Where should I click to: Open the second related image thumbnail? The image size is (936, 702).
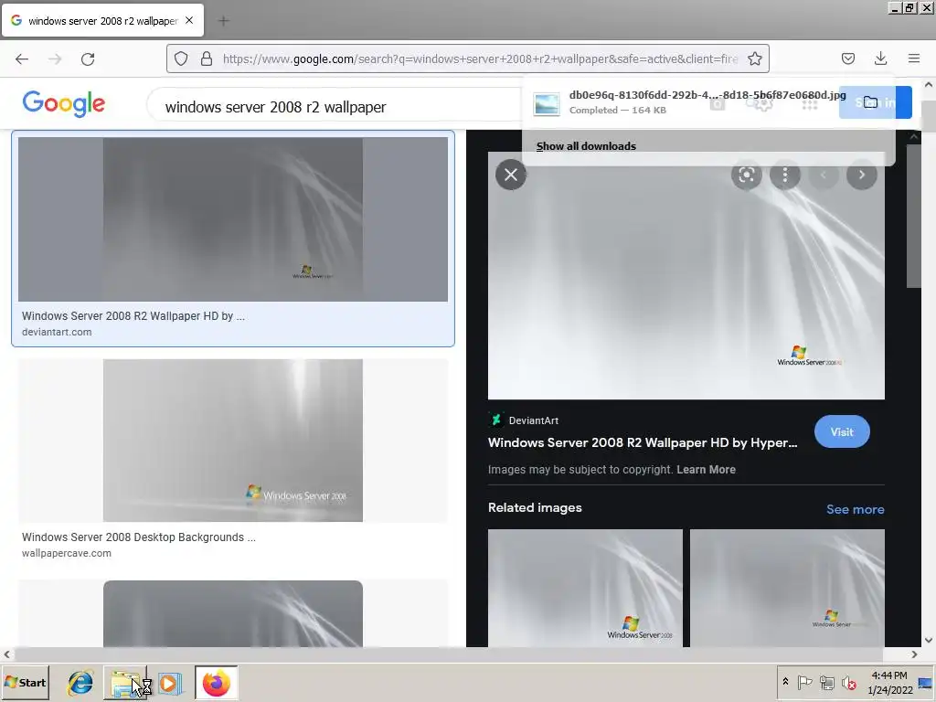[x=787, y=588]
